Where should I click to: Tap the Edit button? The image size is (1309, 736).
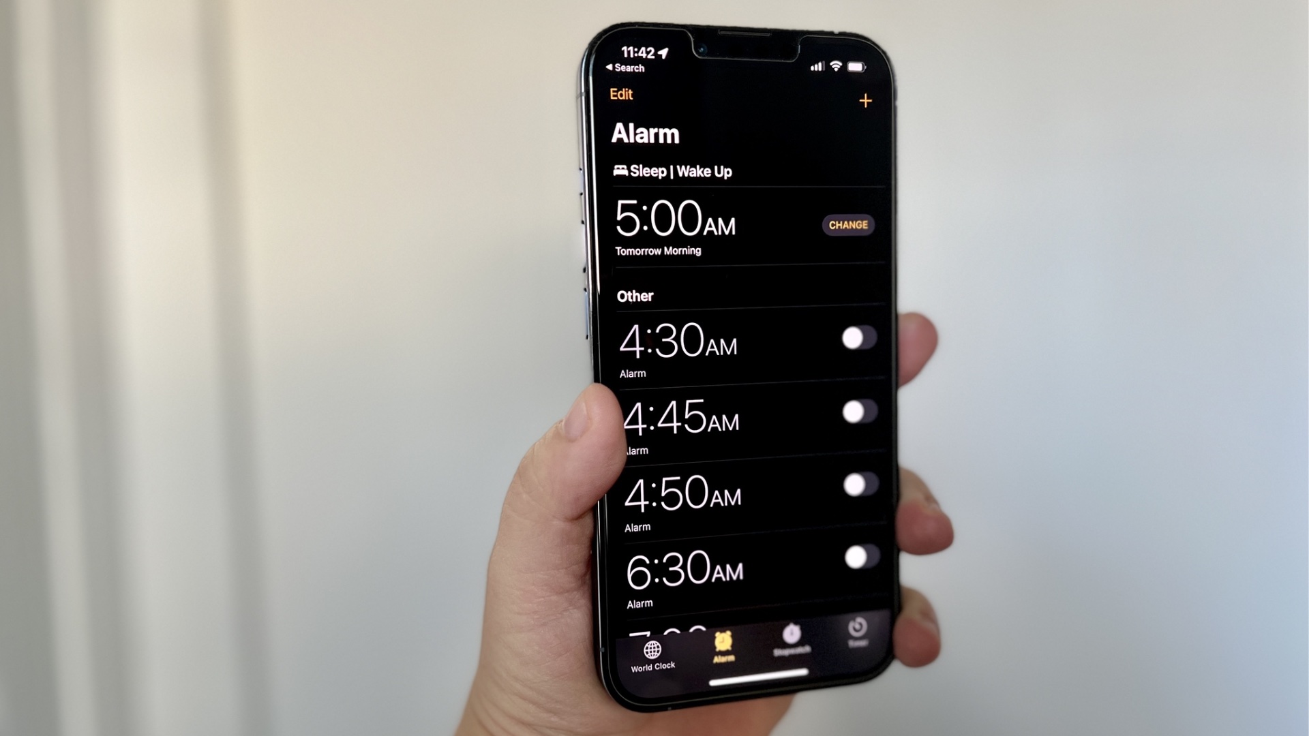(625, 93)
